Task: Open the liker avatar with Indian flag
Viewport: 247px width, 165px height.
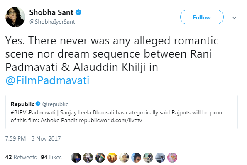Action: coord(100,157)
